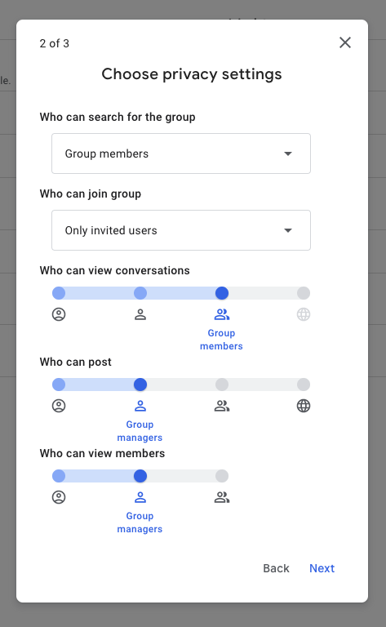The image size is (386, 627).
Task: Click group members icon under view members
Action: click(x=222, y=497)
